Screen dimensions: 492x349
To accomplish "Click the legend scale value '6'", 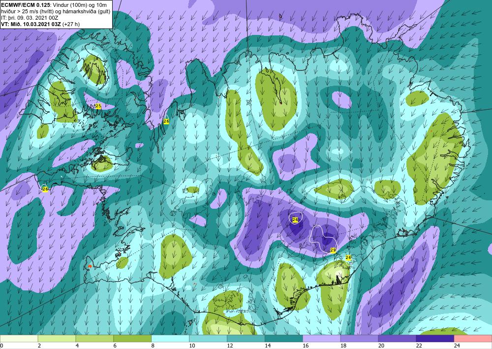I will tap(115, 346).
